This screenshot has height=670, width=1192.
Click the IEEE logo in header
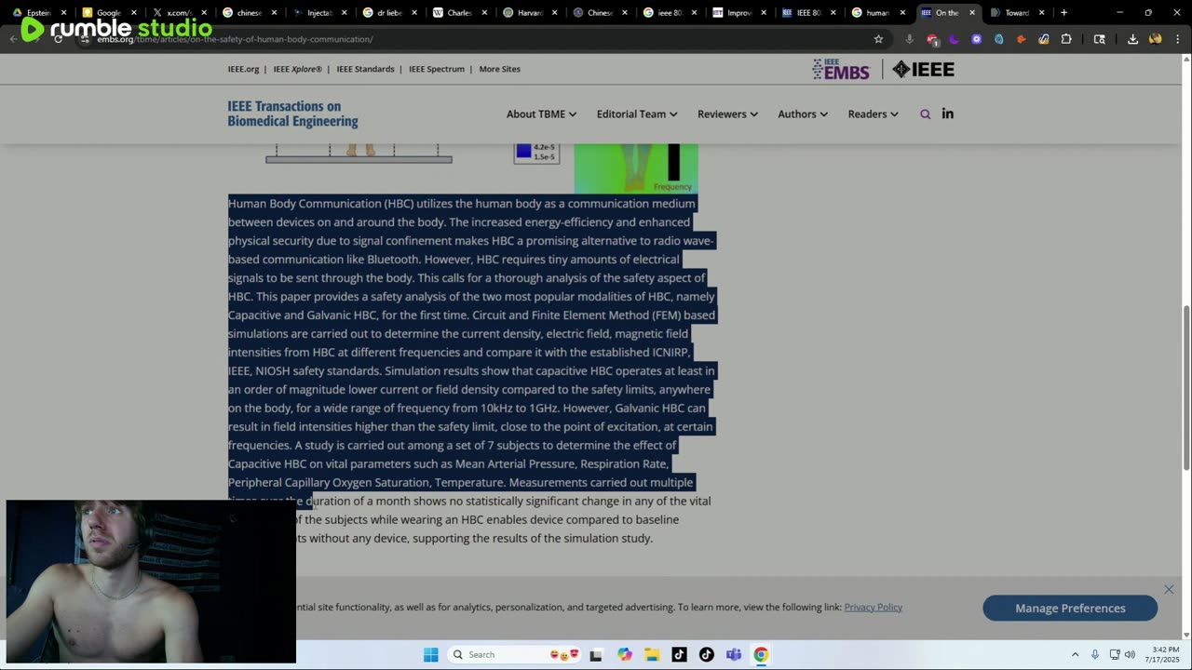[923, 69]
